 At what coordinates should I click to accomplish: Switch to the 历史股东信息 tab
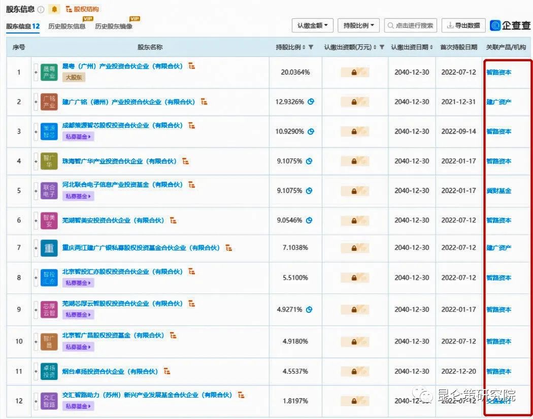(66, 26)
